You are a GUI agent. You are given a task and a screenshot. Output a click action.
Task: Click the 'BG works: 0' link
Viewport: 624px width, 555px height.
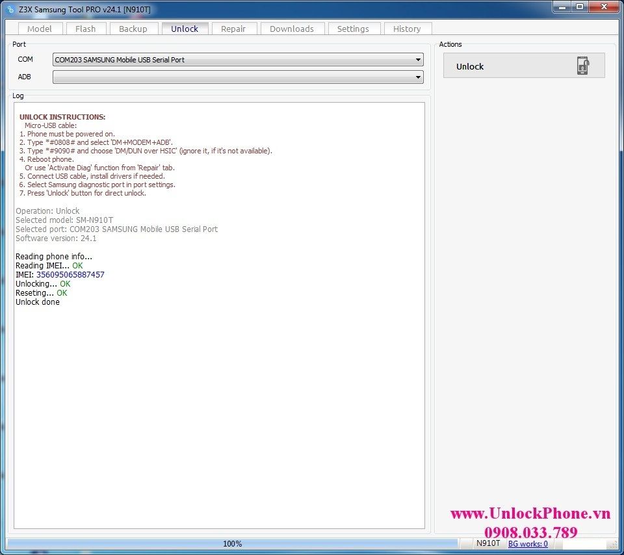pyautogui.click(x=528, y=544)
